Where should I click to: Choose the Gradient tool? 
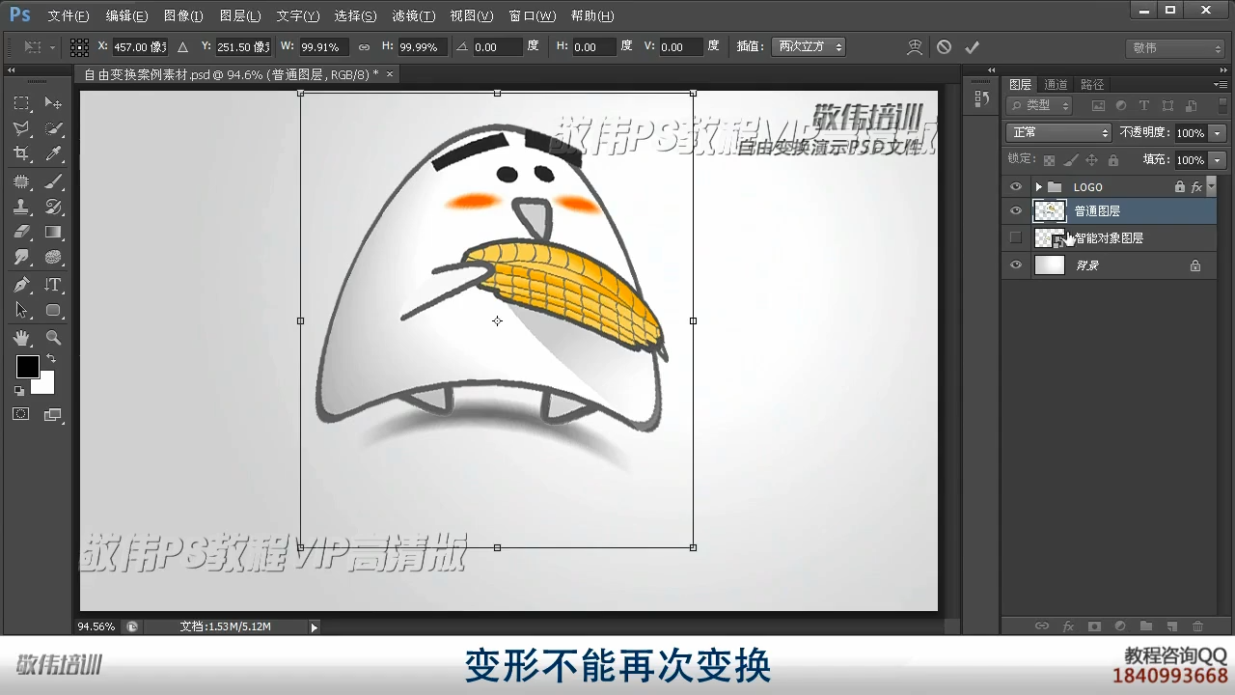coord(53,232)
